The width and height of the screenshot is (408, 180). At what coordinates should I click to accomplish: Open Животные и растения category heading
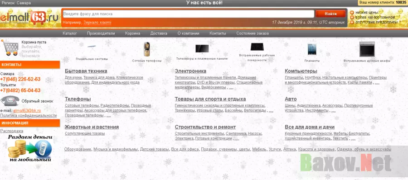(92, 127)
